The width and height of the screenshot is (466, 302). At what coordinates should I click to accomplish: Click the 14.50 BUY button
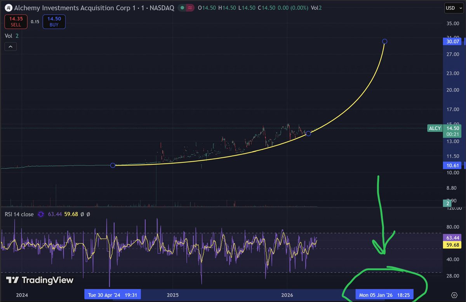[54, 21]
